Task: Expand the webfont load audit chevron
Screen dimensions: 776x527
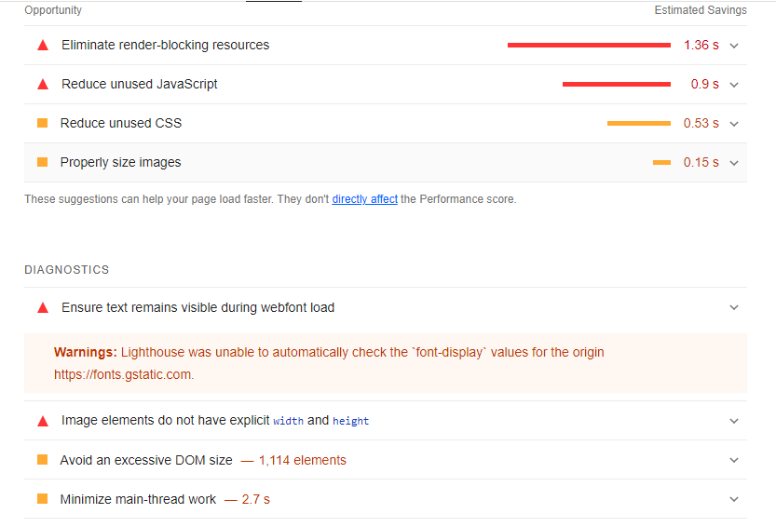Action: tap(734, 308)
